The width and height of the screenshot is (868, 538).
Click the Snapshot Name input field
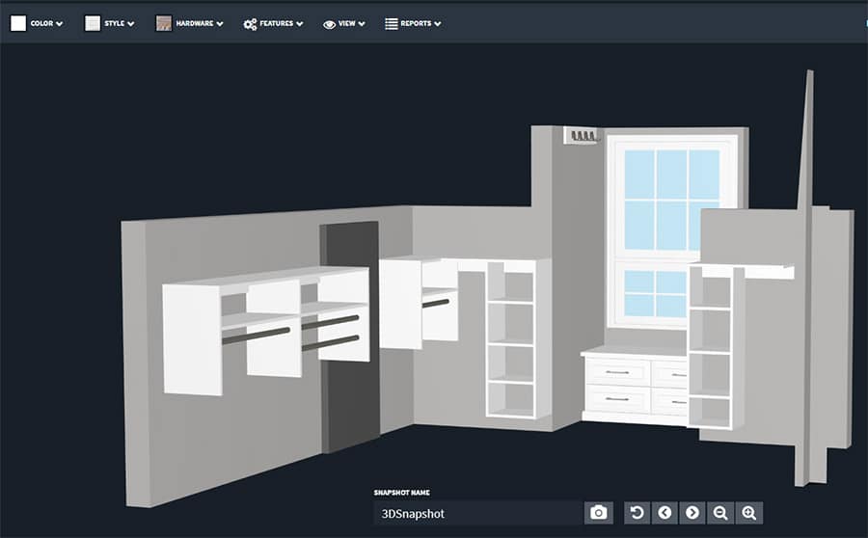coord(478,513)
